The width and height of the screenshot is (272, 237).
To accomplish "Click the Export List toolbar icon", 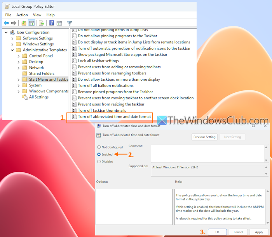I will pos(41,23).
